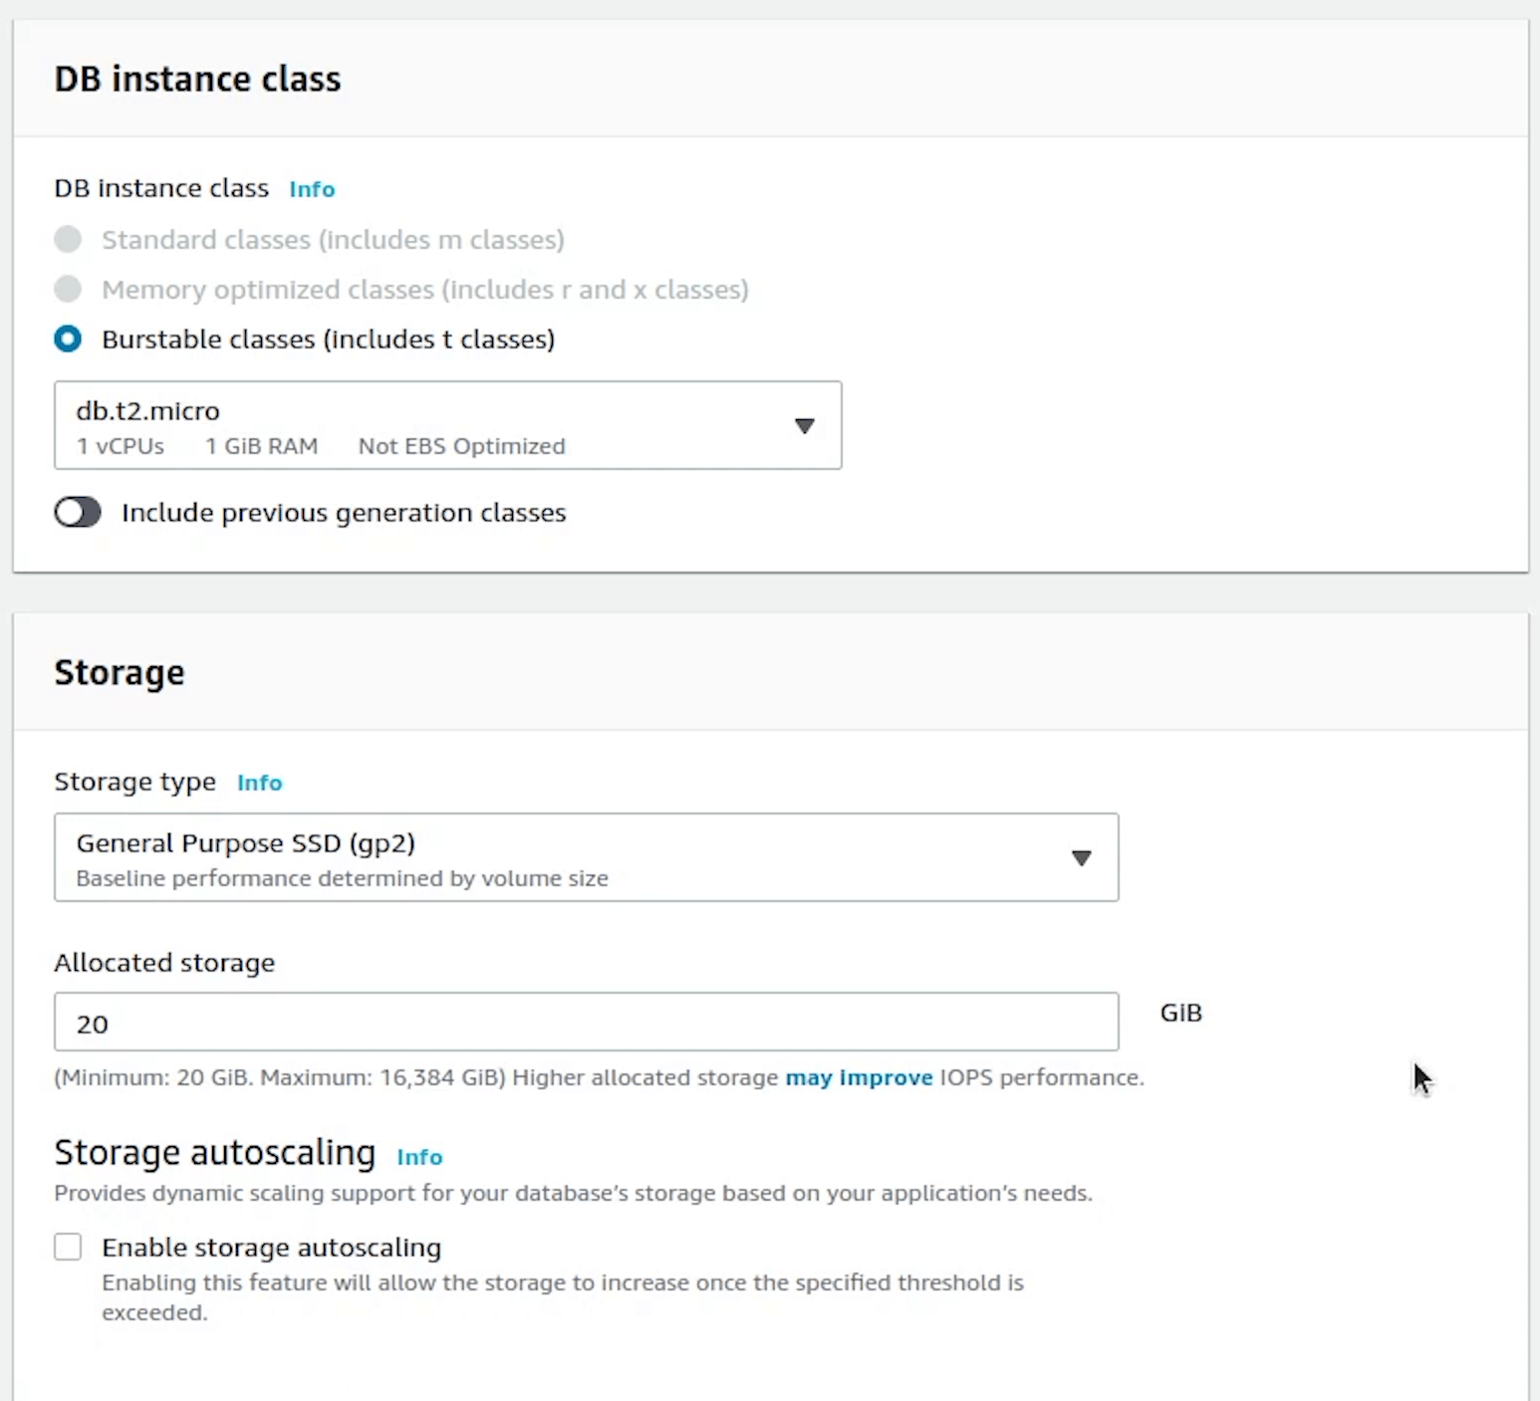Choose the Burstable classes radio button

point(68,340)
